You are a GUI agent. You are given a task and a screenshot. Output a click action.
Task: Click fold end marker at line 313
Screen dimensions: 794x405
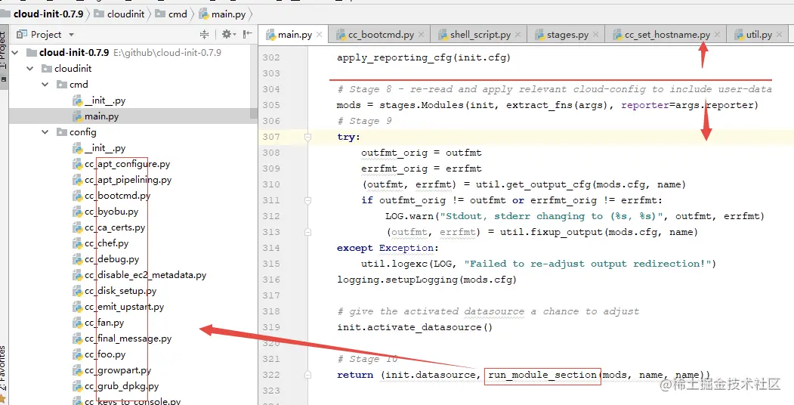click(307, 232)
